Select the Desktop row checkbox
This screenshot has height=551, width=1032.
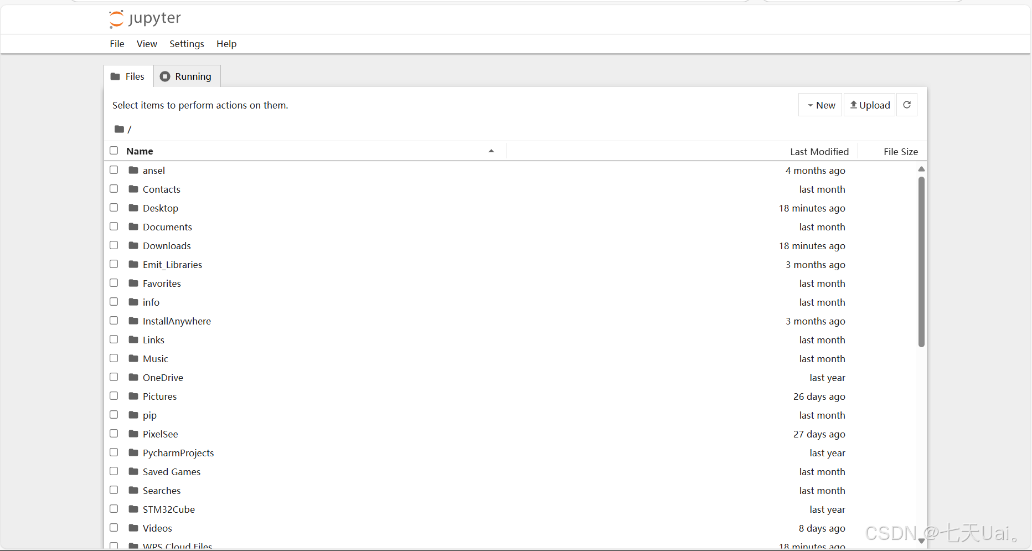pyautogui.click(x=114, y=208)
